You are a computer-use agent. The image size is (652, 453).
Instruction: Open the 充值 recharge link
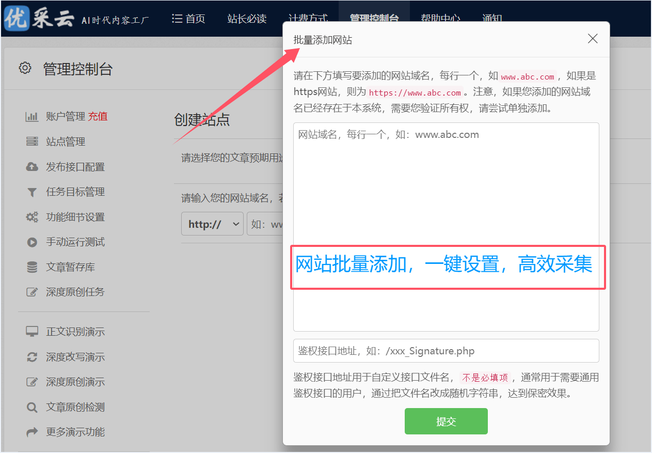(x=98, y=116)
